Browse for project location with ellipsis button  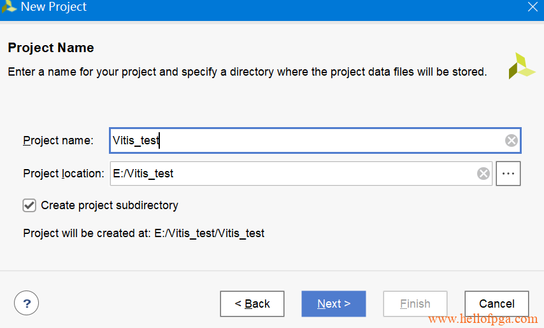pyautogui.click(x=508, y=173)
